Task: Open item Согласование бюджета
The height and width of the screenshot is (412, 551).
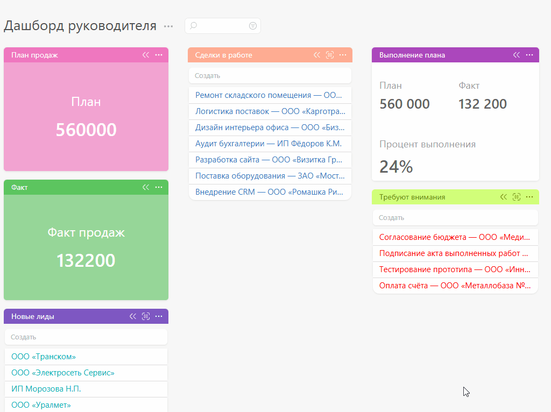Action: 455,237
